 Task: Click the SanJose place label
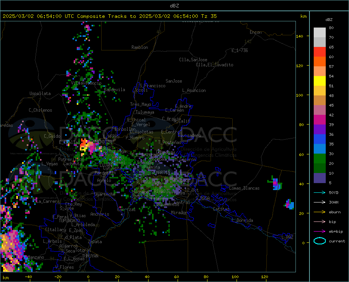(174, 81)
